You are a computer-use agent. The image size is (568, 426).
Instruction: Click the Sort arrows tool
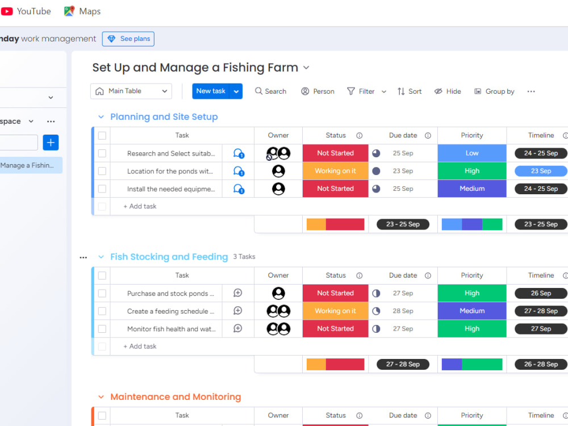click(410, 91)
